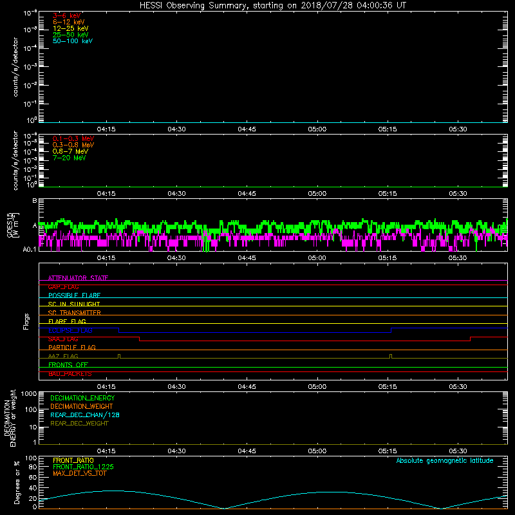Click the first AAZ_FLAG pulse after 04:15
515x515 pixels.
click(119, 357)
